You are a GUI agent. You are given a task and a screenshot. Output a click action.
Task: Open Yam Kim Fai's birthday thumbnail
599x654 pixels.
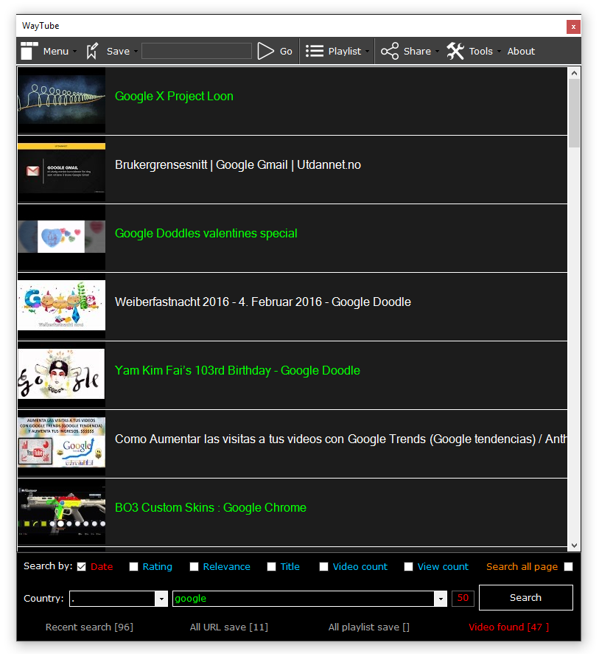[x=61, y=375]
